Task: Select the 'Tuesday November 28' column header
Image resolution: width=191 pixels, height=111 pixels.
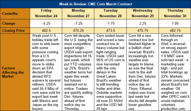Action: tap(110, 14)
